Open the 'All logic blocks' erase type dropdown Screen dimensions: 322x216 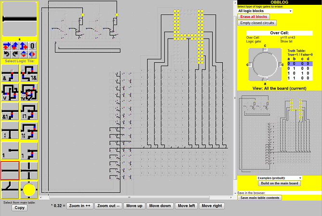(265, 11)
